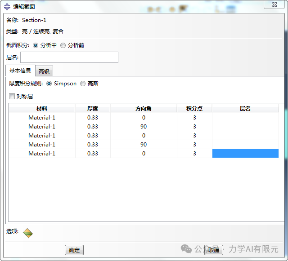Click the 材料 column header
This screenshot has width=288, height=261.
point(42,108)
